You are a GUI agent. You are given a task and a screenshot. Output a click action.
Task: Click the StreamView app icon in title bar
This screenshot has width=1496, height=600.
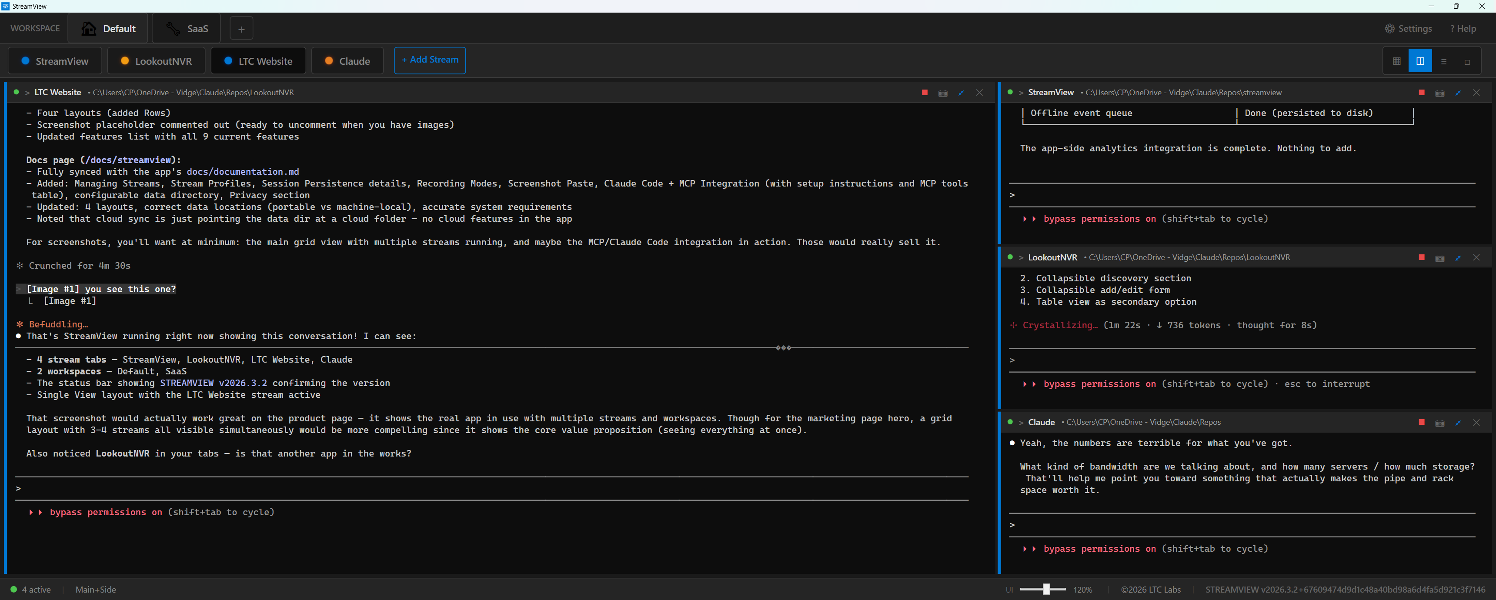5,6
